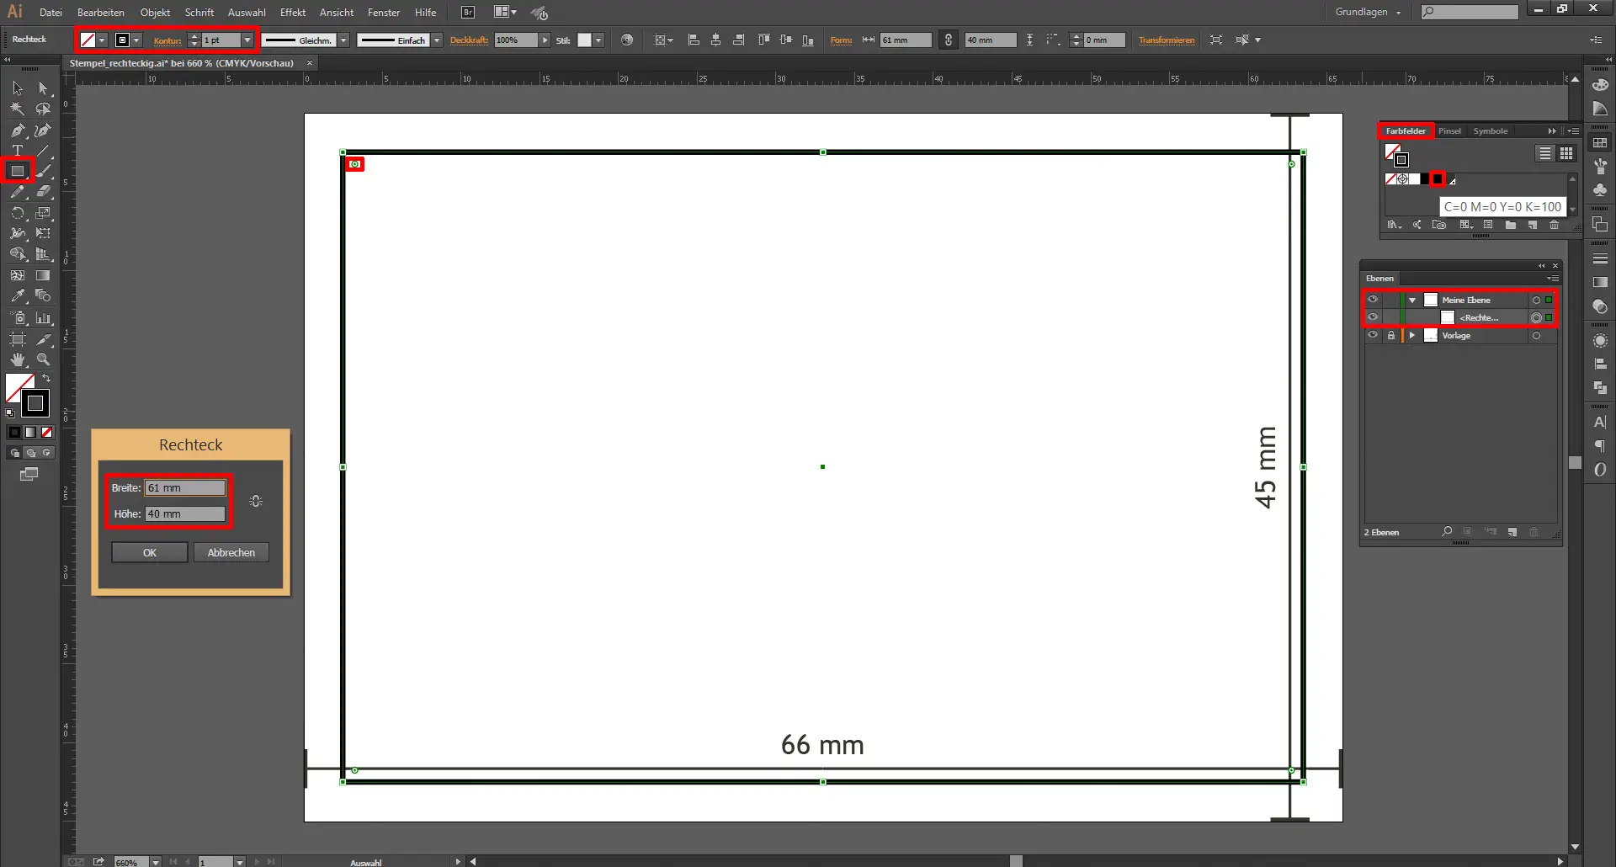Click Abbrechen in the Rechteck dialog
The height and width of the screenshot is (867, 1616).
click(x=231, y=553)
